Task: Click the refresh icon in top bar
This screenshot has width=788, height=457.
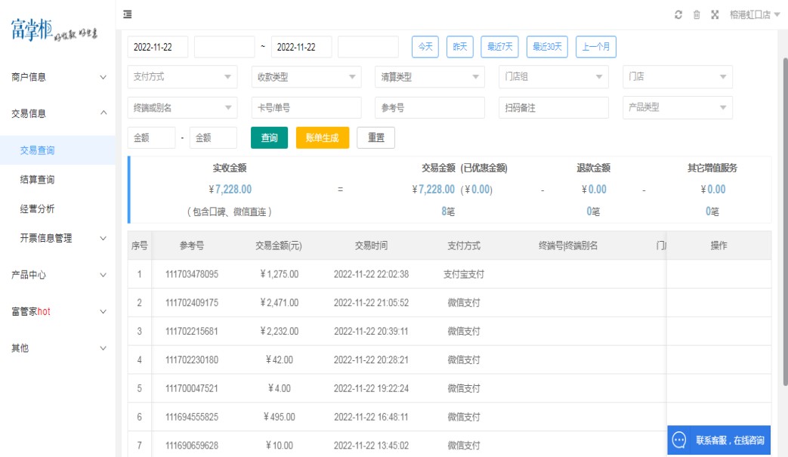Action: tap(678, 15)
